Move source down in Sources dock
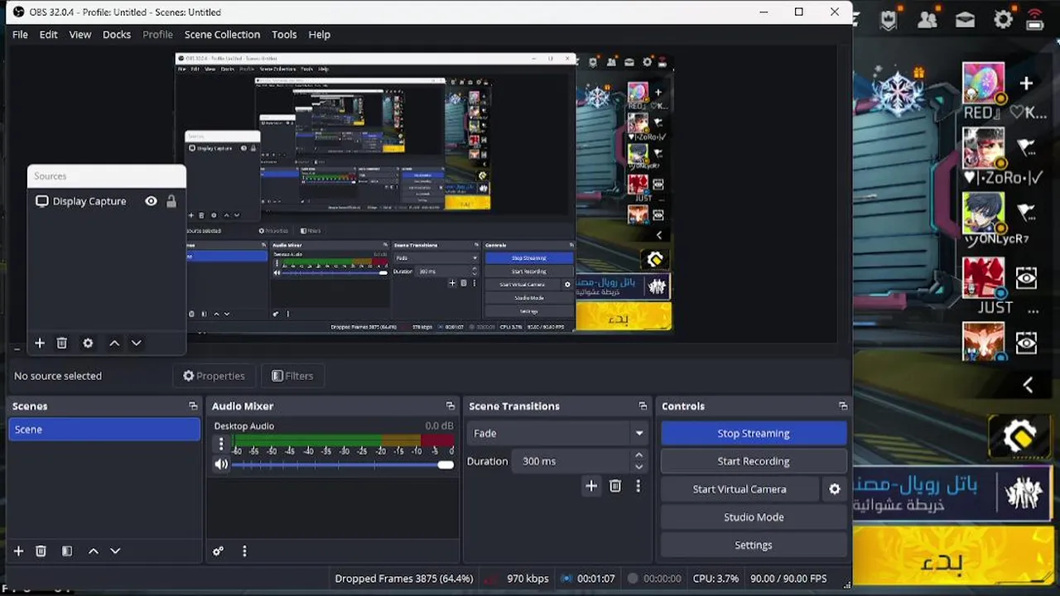Screen dimensions: 1060x596 coord(137,343)
